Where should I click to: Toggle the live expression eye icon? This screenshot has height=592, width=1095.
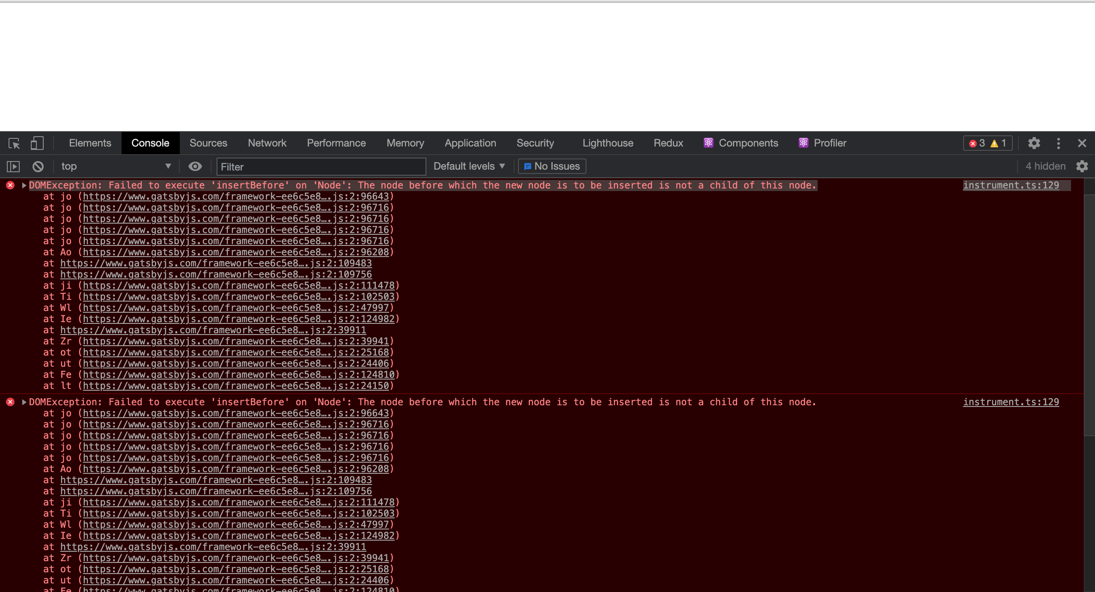click(x=195, y=166)
